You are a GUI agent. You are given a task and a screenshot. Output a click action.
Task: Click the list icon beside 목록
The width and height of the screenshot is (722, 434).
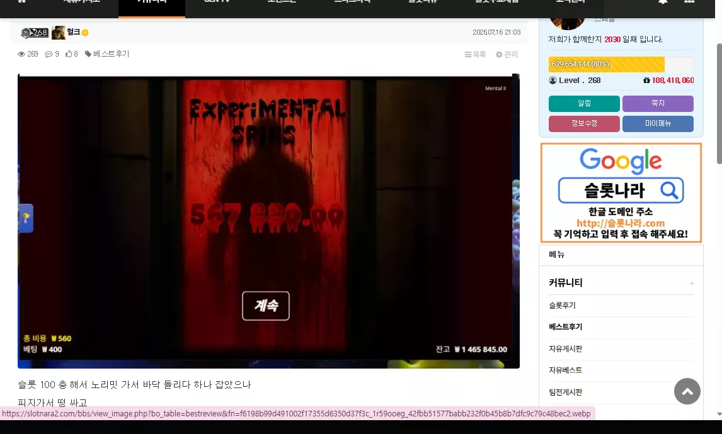coord(468,54)
